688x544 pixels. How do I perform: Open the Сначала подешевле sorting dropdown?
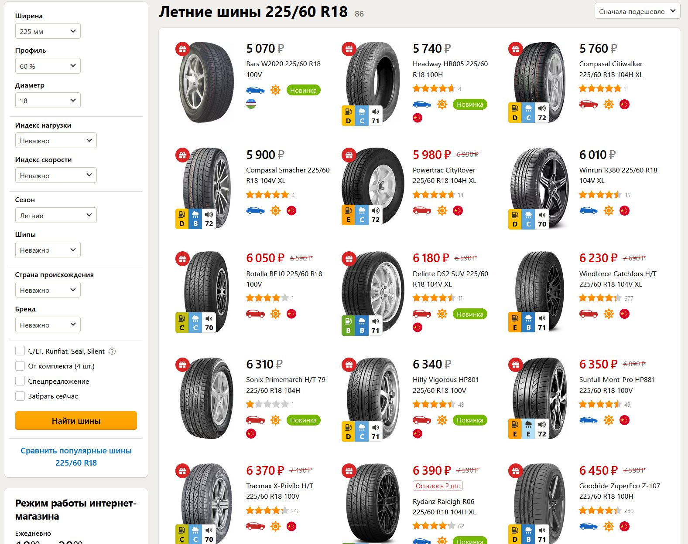pos(637,11)
